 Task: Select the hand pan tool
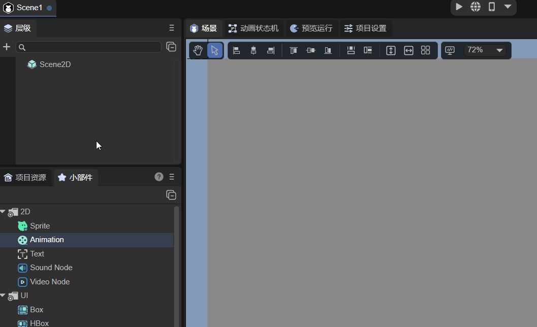(198, 50)
